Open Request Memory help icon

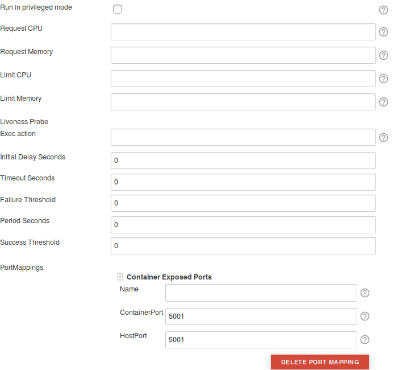pyautogui.click(x=383, y=55)
